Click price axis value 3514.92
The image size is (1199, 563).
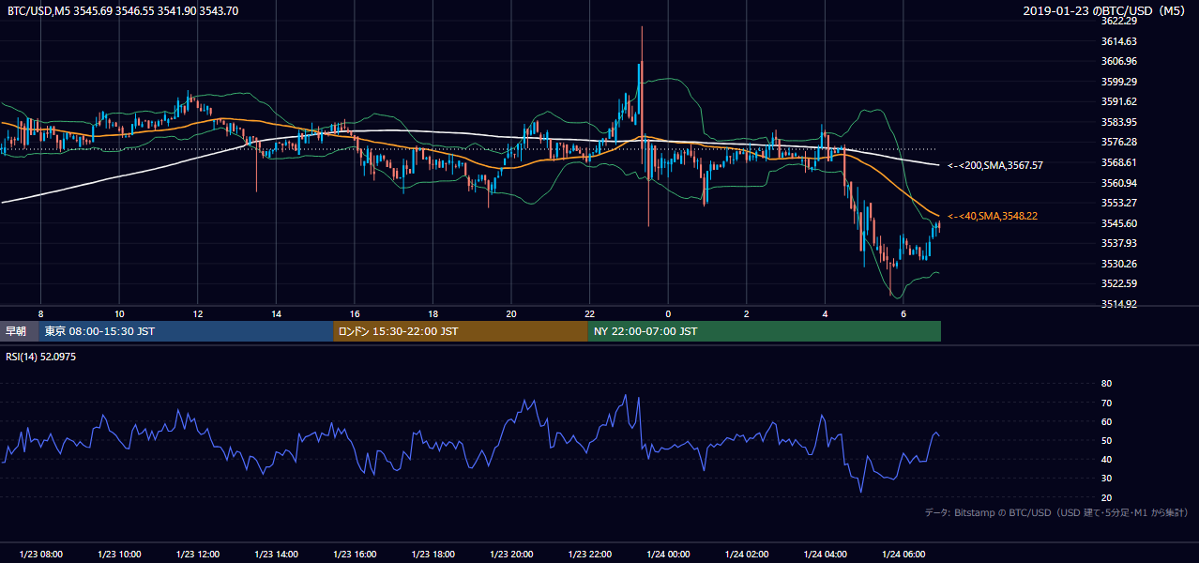pos(1120,304)
